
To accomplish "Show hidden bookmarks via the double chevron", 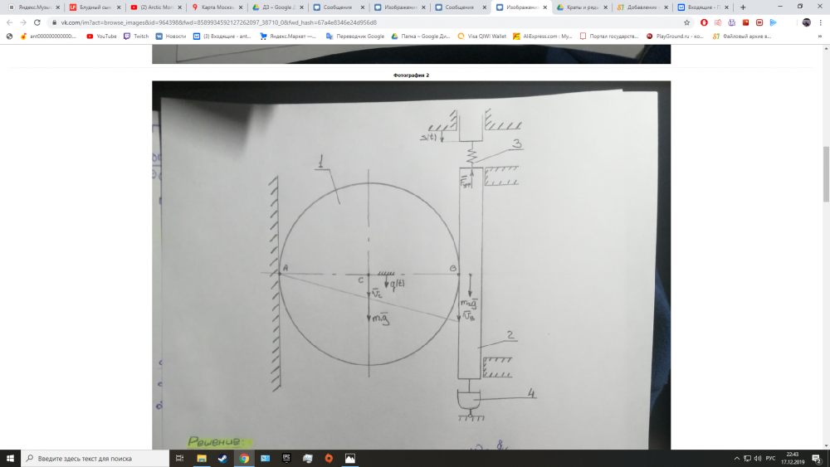I will (x=820, y=36).
